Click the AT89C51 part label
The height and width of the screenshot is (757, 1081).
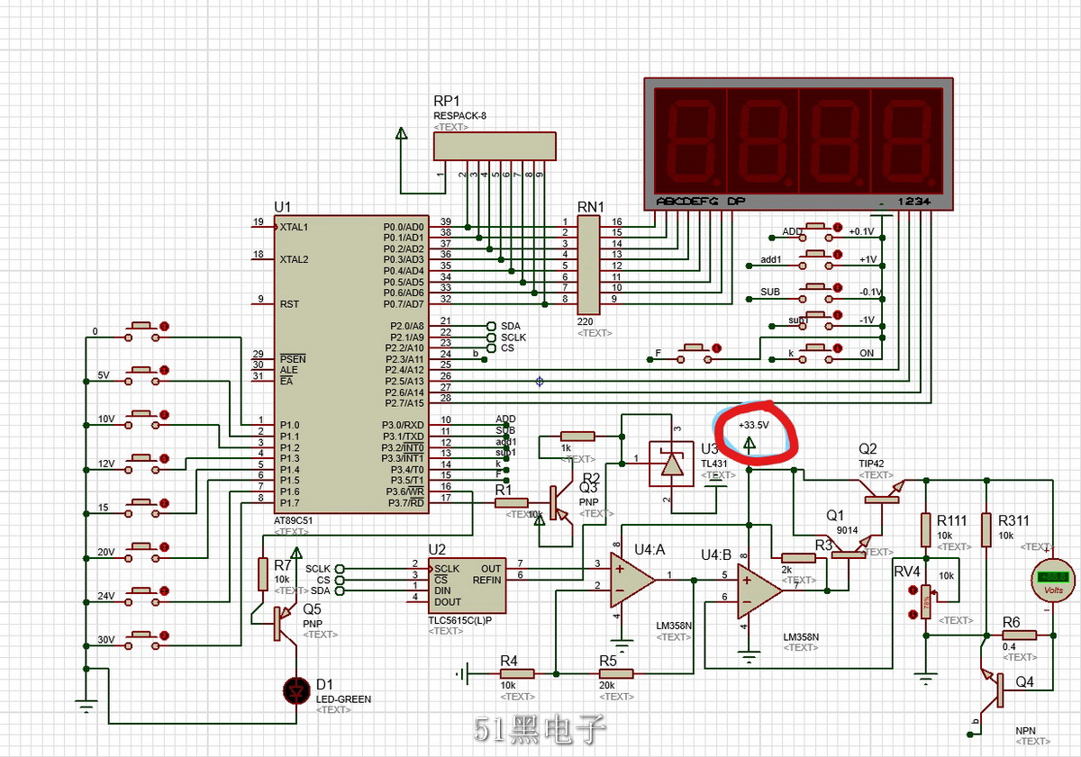click(294, 521)
